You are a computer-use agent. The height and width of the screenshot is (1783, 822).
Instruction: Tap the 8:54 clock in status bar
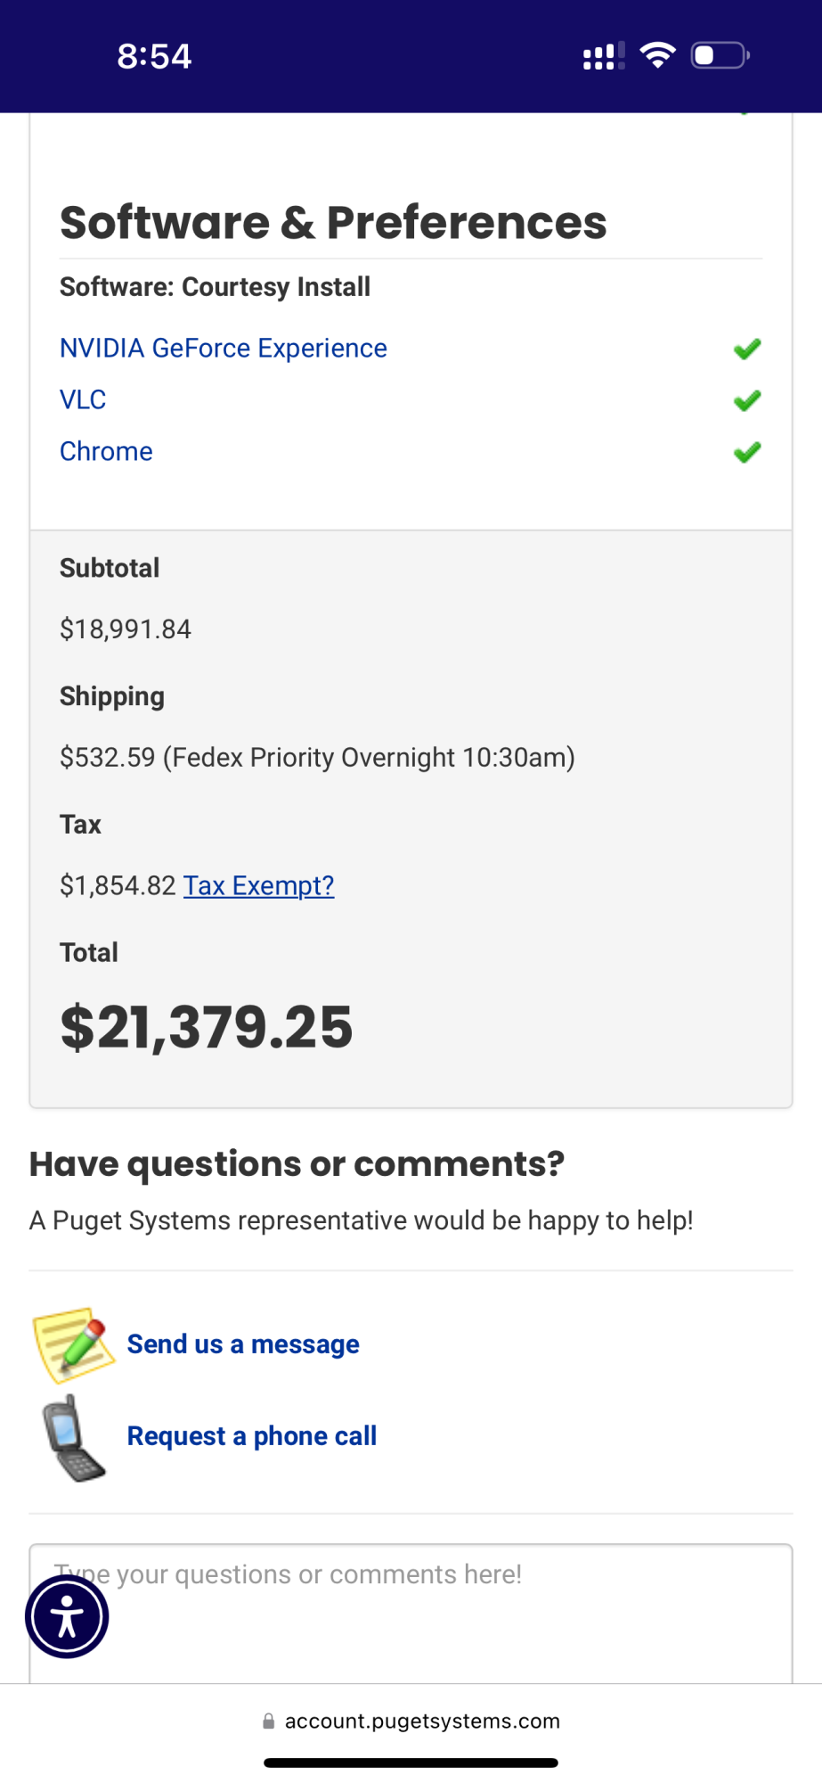[x=154, y=56]
